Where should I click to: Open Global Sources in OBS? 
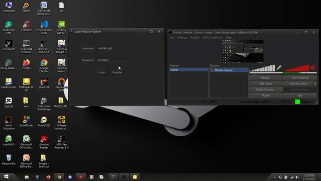pos(266,89)
